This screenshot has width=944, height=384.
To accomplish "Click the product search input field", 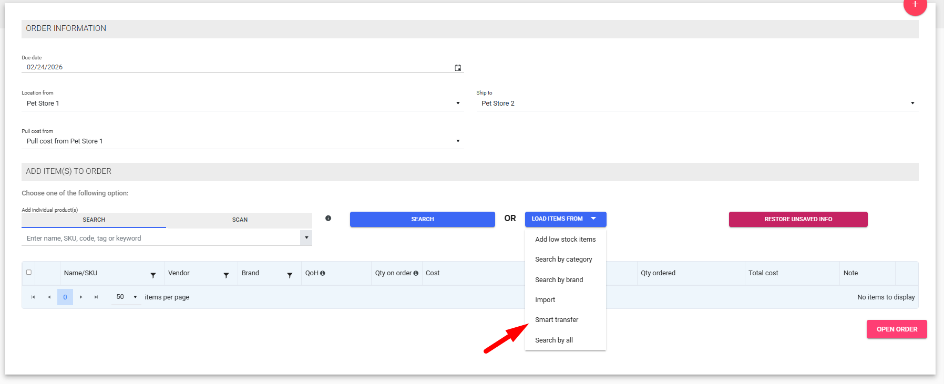I will point(160,238).
